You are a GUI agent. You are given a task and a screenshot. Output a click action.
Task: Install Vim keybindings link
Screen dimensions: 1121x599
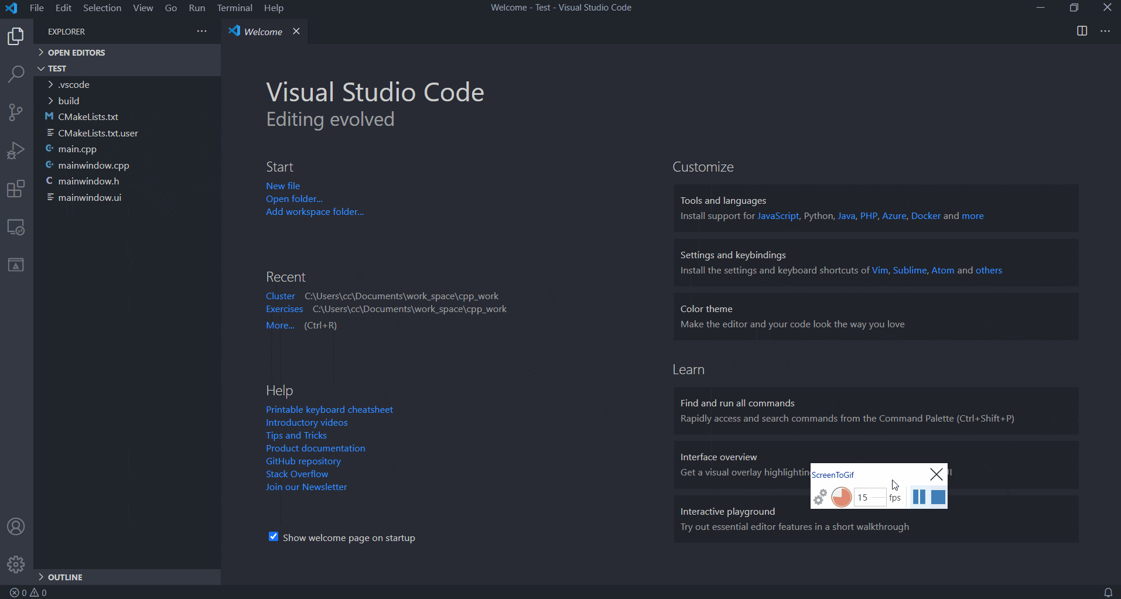(x=880, y=270)
